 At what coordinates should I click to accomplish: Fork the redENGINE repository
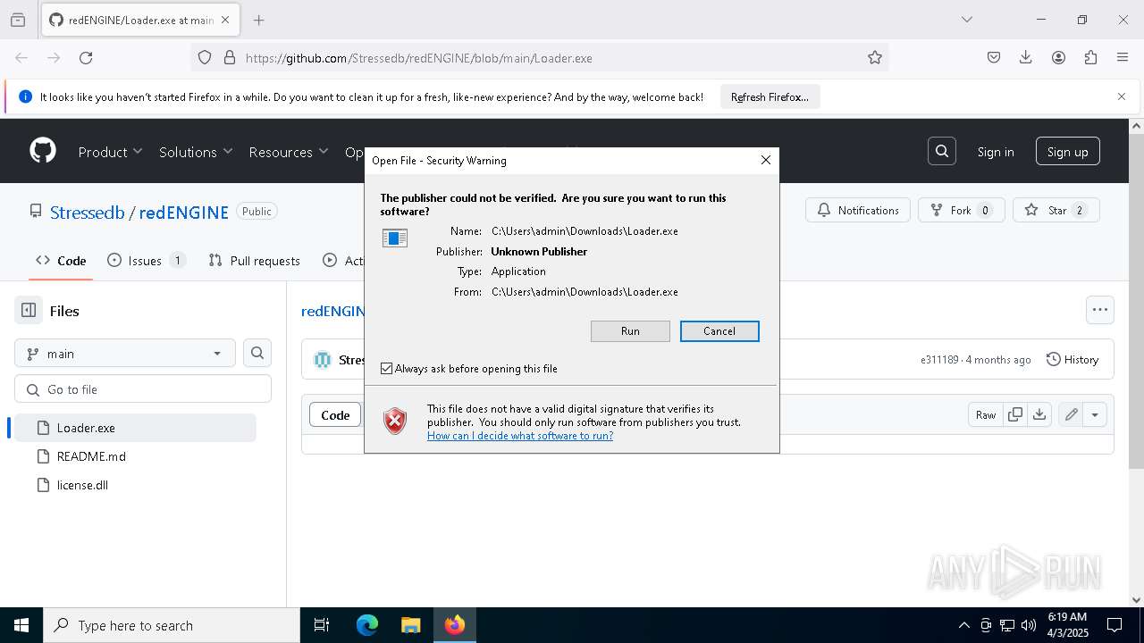962,210
